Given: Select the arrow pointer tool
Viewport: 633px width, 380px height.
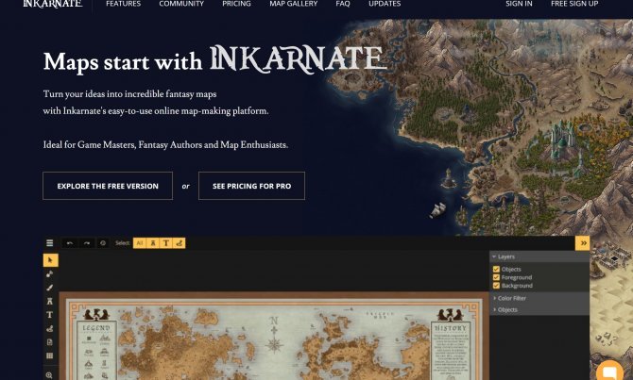Looking at the screenshot, I should pos(50,260).
